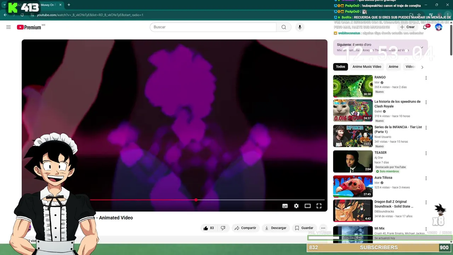
Task: Open options menu for Clash Royale speedruns video
Action: pyautogui.click(x=426, y=102)
